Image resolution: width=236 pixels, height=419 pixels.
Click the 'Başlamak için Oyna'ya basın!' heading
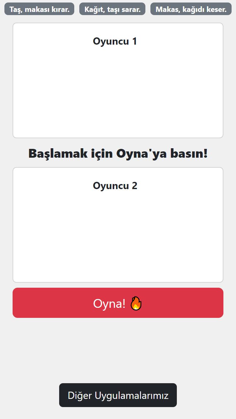[118, 154]
